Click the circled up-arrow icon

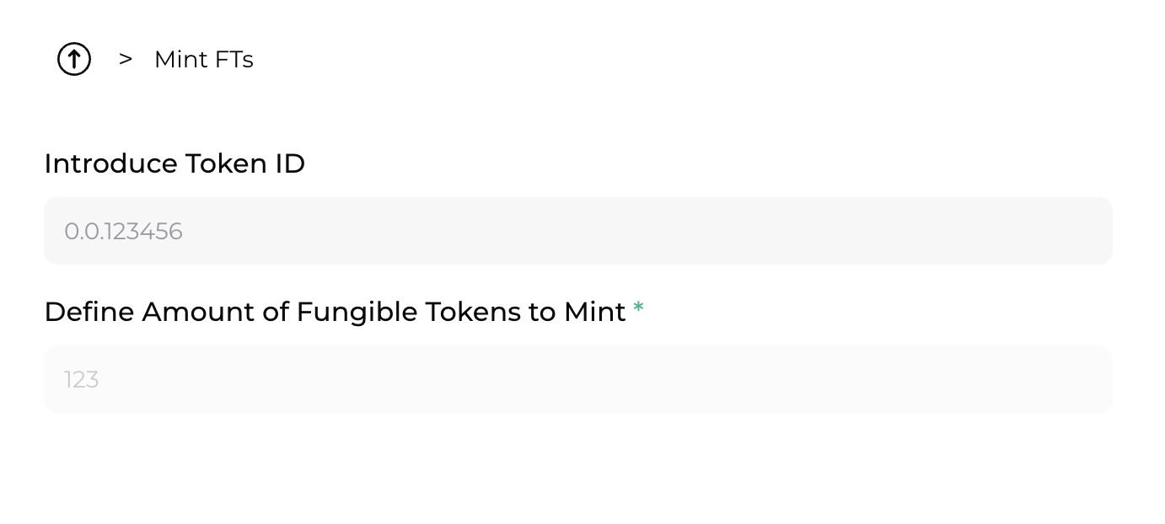[74, 59]
